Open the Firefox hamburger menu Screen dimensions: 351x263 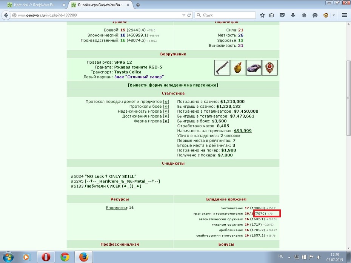click(x=345, y=15)
